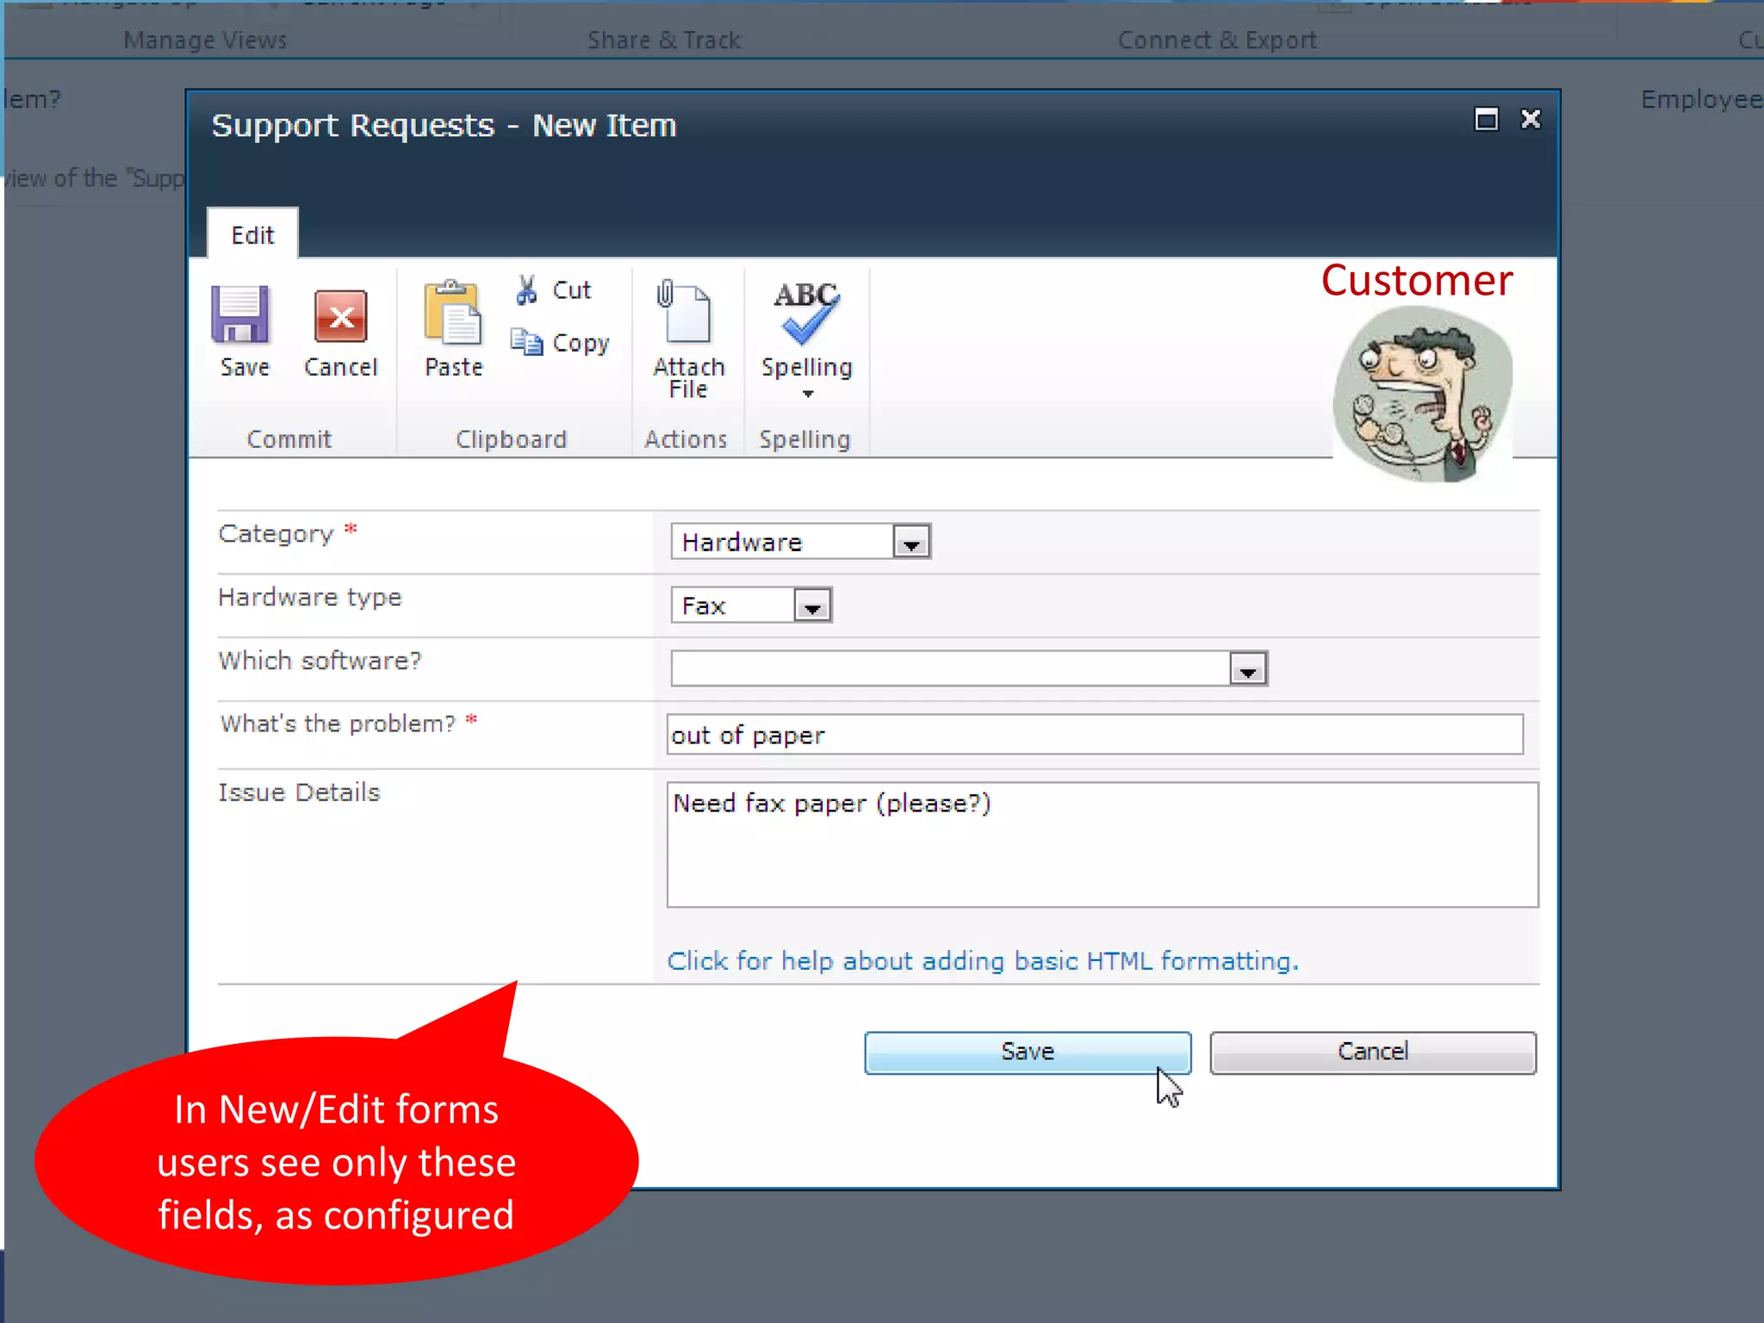Click the Save floppy disk ribbon icon
1764x1323 pixels.
240,314
